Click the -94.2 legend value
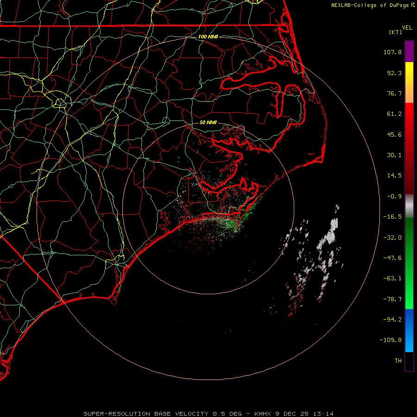Viewport: 417px width, 417px height. (392, 320)
